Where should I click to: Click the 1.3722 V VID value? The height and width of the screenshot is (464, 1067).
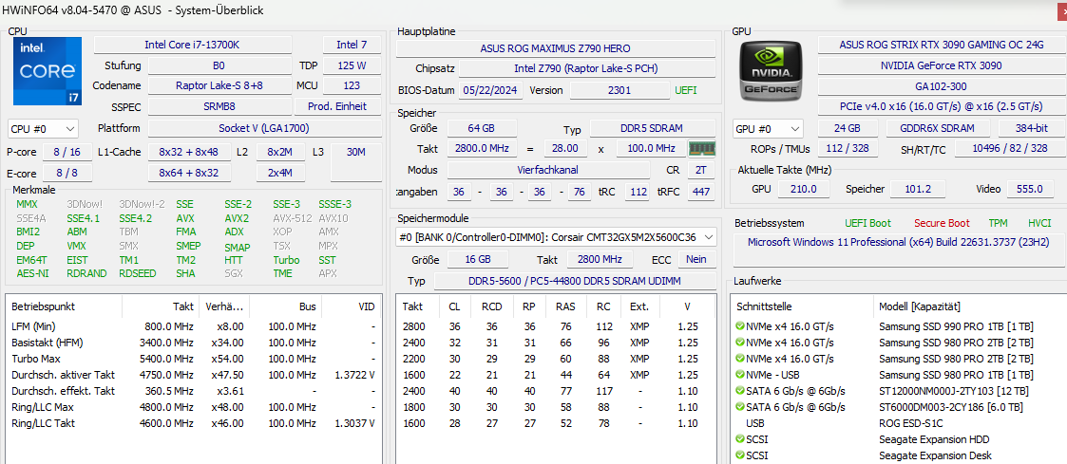tap(352, 374)
